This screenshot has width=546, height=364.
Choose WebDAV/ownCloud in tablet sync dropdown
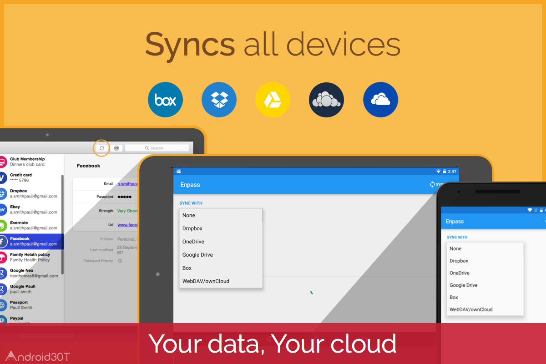click(221, 281)
